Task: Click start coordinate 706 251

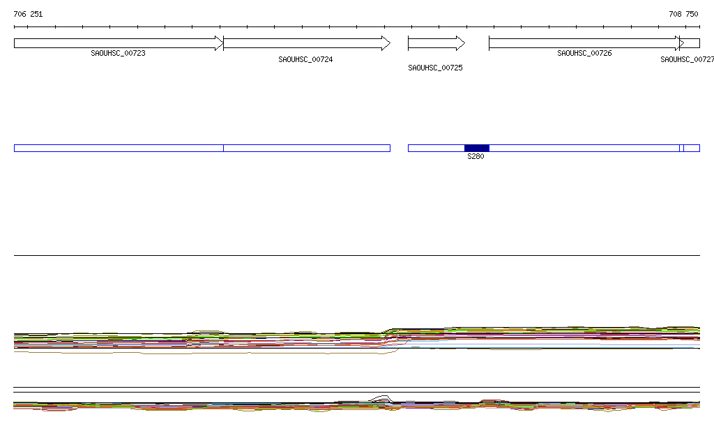Action: (x=28, y=14)
